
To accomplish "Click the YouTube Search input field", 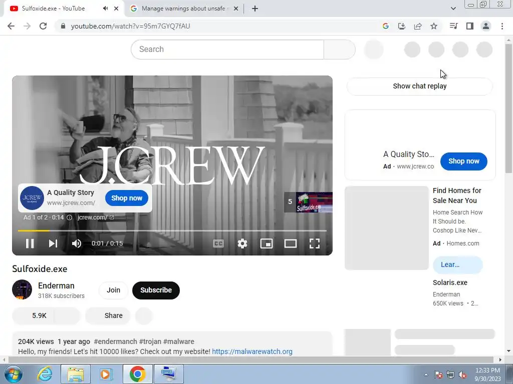I will [227, 49].
